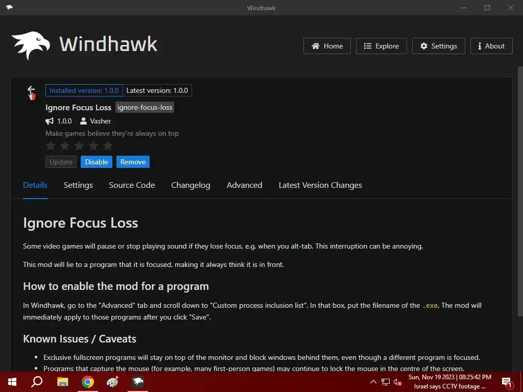
Task: Click the Installed version 1.0.0 label
Action: [x=84, y=90]
